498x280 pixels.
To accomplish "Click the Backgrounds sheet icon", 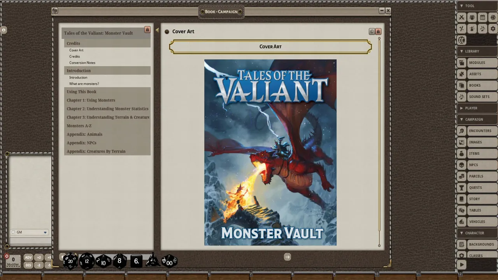I will pos(462,244).
